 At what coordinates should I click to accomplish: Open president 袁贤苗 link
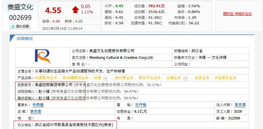pyautogui.click(x=36, y=112)
